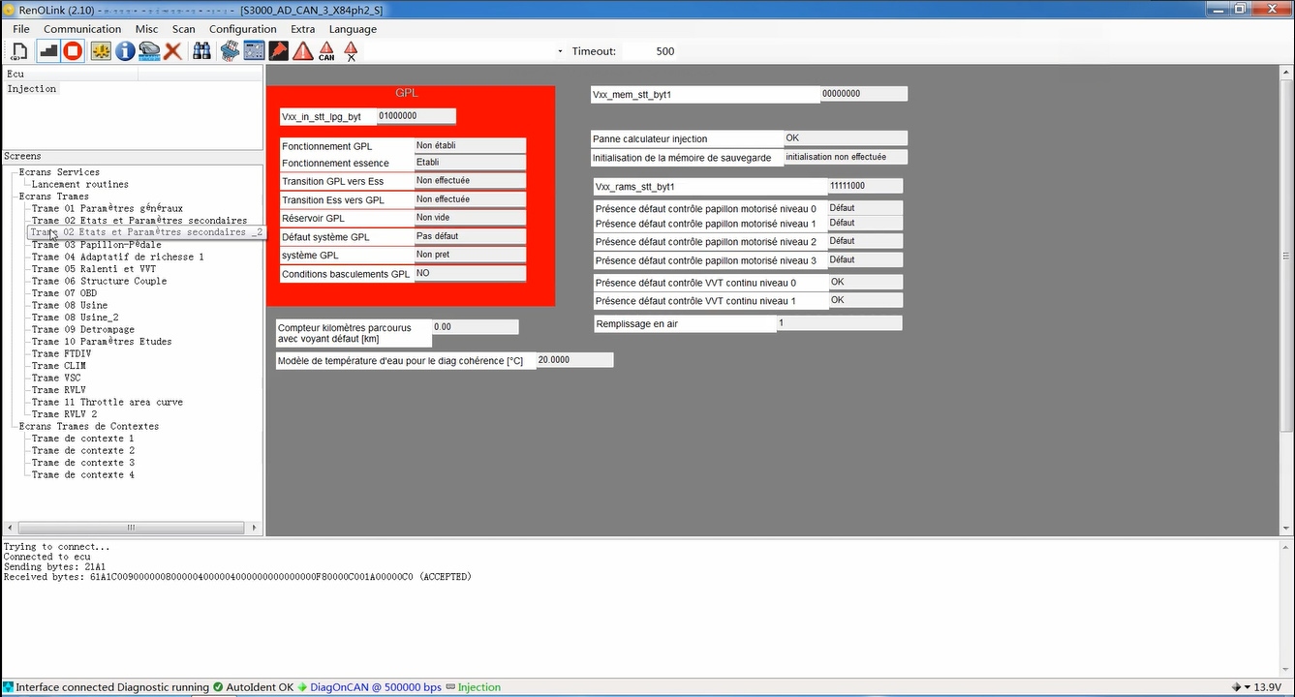Open Trame de contexte 1
1295x697 pixels.
[82, 439]
